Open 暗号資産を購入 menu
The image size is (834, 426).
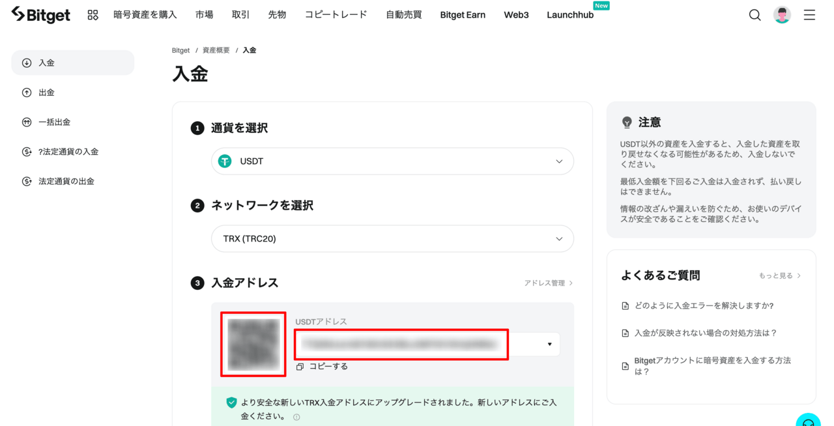coord(145,14)
